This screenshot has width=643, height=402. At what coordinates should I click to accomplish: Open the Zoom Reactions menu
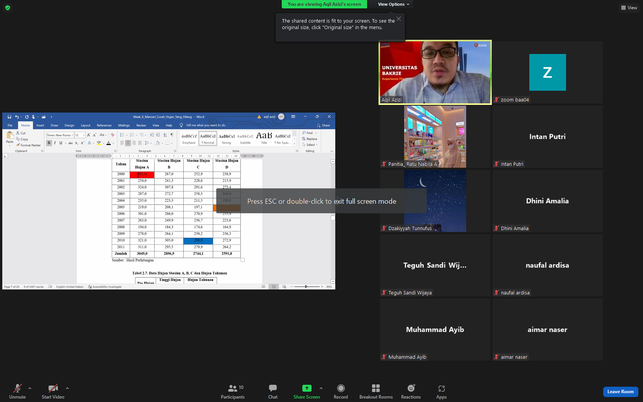tap(411, 392)
